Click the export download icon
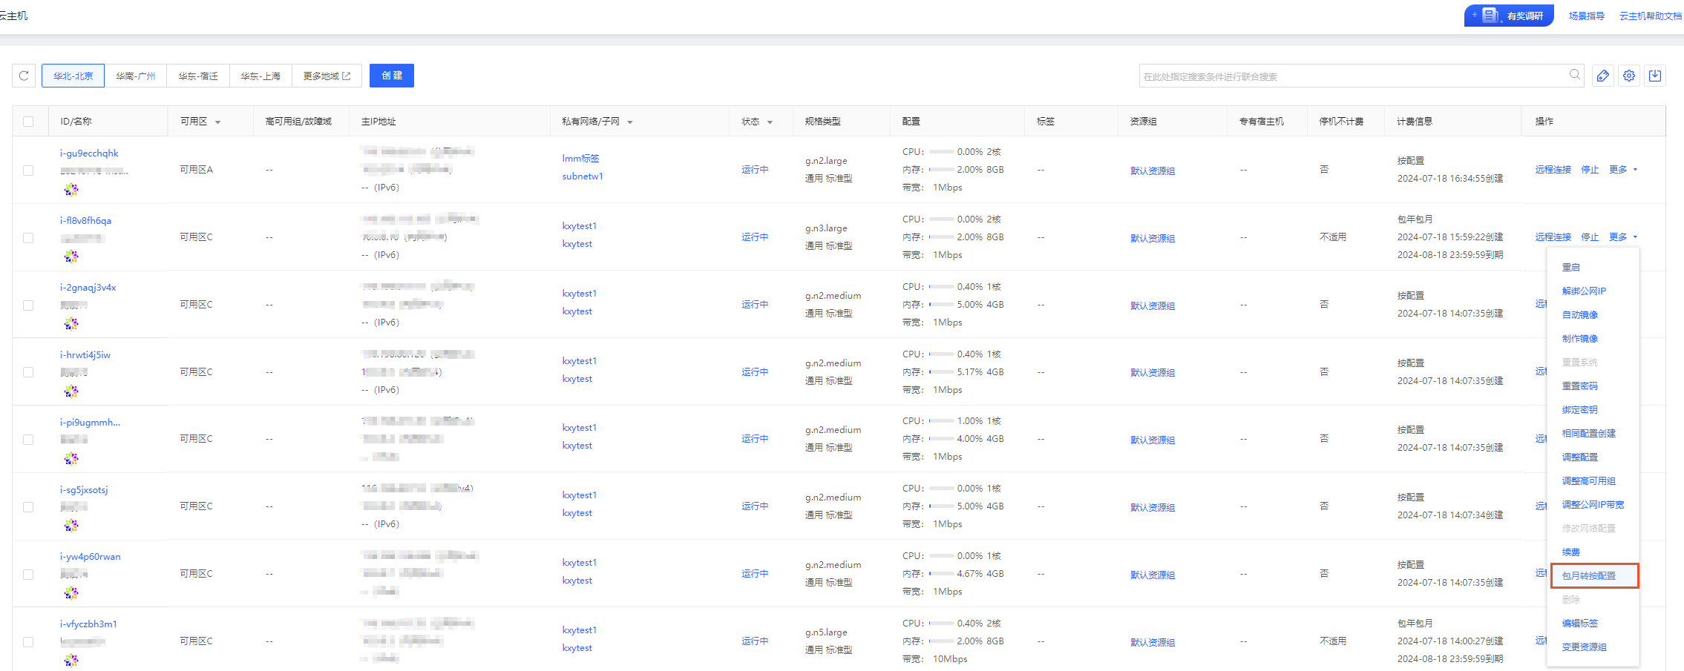 tap(1655, 76)
